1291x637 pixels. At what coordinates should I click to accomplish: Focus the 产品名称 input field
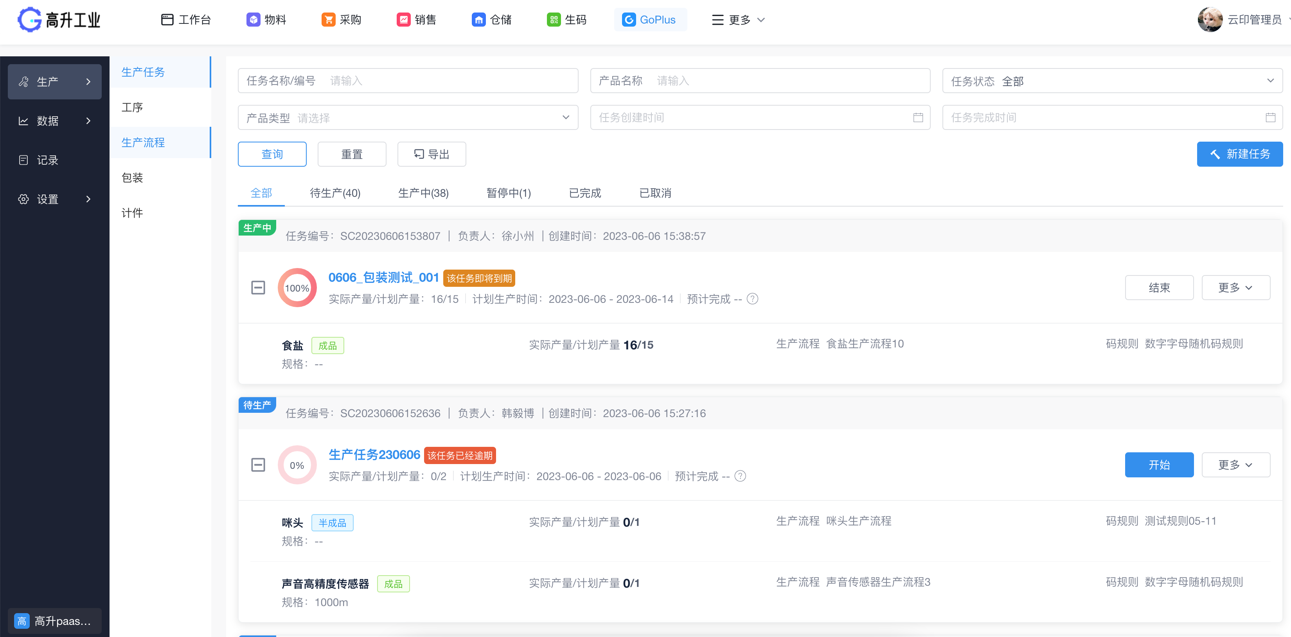760,81
